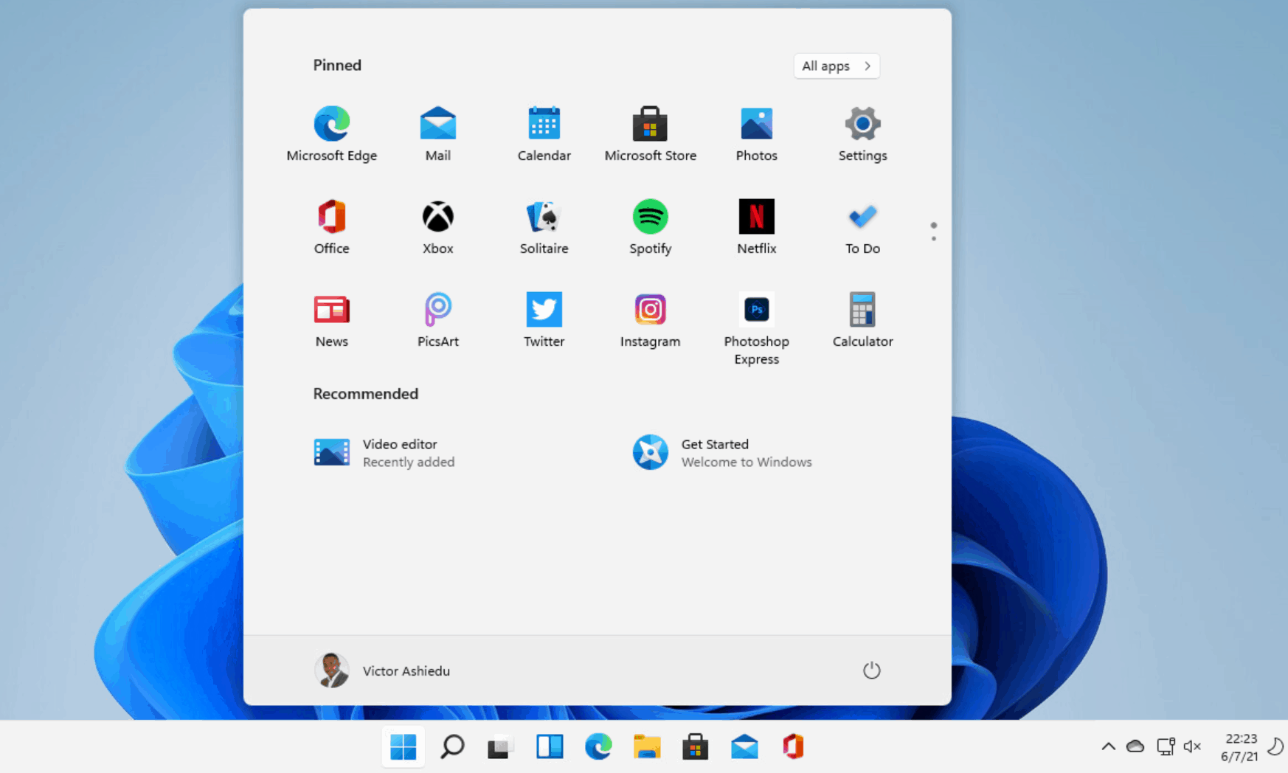Open the To Do app

(862, 227)
